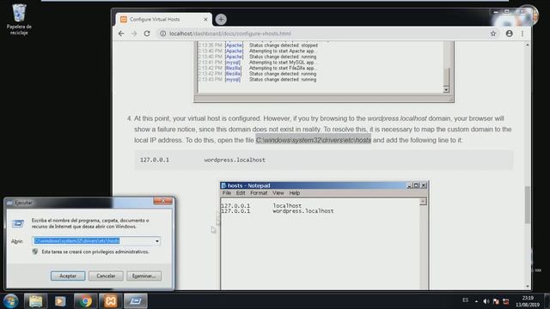Screen dimensions: 550x309
Task: Click the Action Center flag tray icon
Action: point(496,301)
